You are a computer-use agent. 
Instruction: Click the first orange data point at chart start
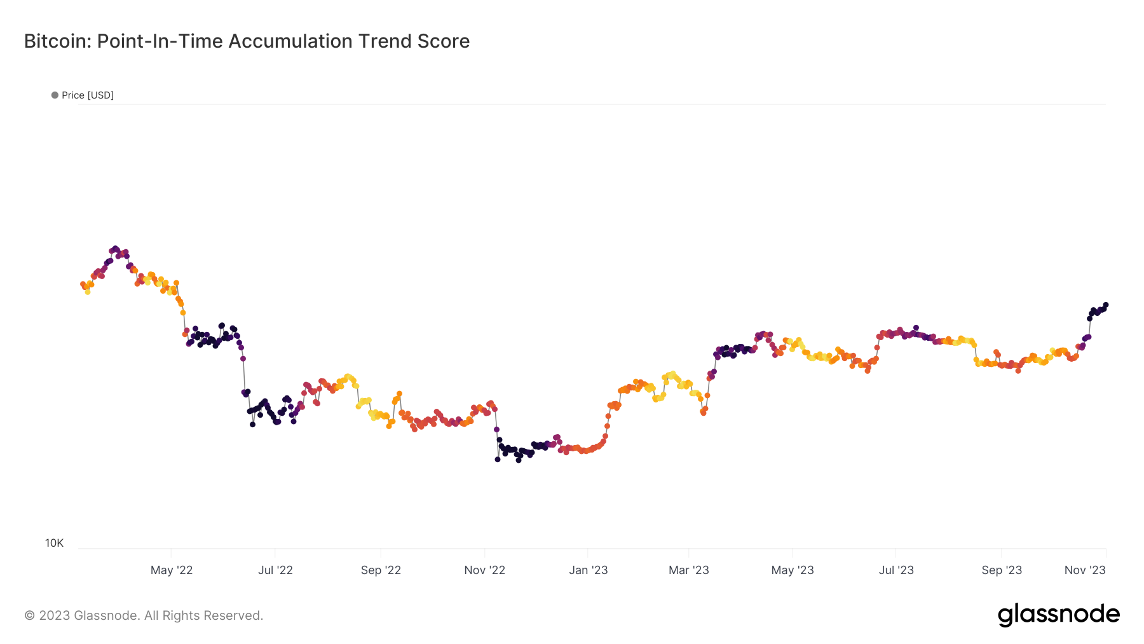pyautogui.click(x=83, y=284)
